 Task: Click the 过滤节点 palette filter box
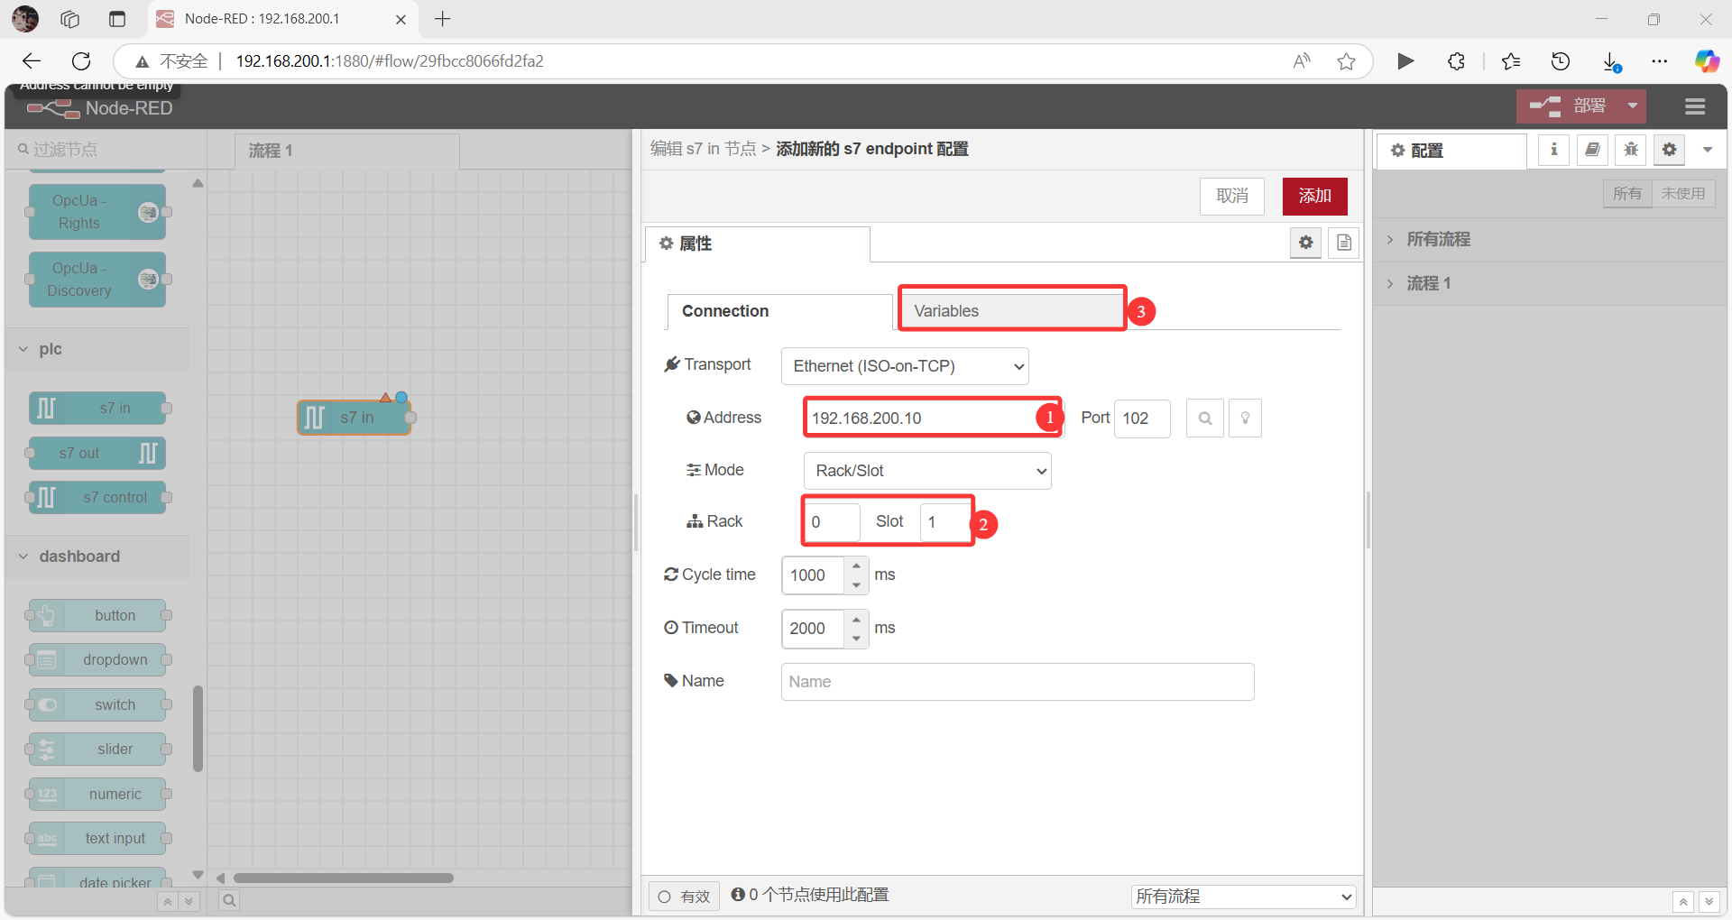point(106,150)
